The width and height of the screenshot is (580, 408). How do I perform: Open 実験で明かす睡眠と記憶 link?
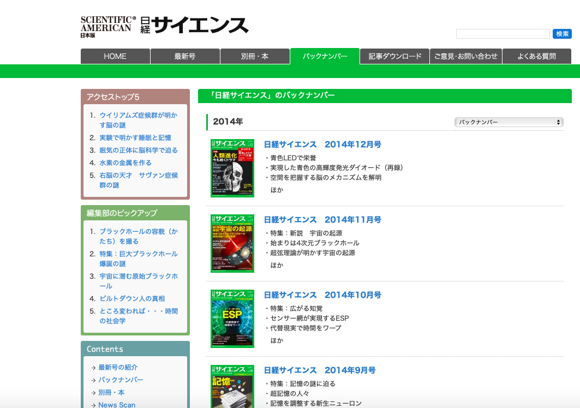(135, 137)
